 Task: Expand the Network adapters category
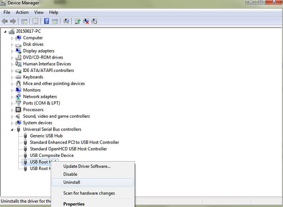[x=13, y=96]
